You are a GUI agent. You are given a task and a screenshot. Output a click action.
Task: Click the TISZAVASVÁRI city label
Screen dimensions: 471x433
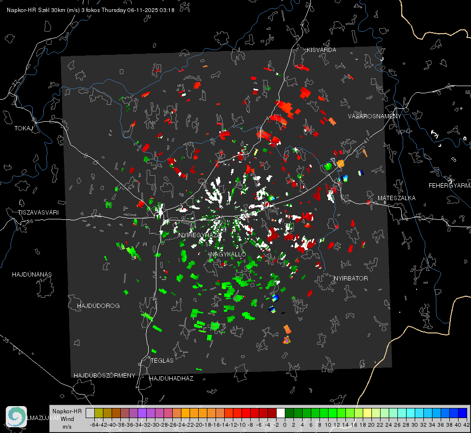click(x=38, y=213)
